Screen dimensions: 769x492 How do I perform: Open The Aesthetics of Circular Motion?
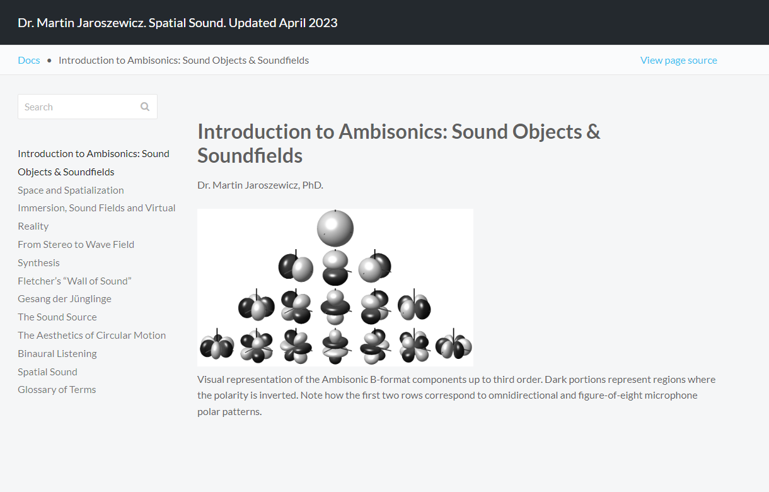click(91, 335)
